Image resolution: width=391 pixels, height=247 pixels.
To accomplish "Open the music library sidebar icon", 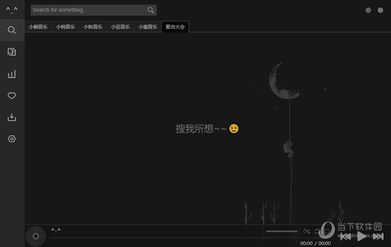I will (x=12, y=52).
